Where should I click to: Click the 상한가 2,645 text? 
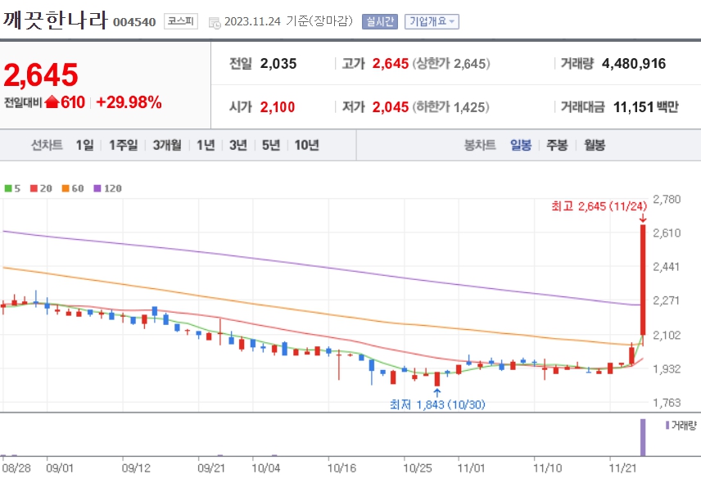451,64
